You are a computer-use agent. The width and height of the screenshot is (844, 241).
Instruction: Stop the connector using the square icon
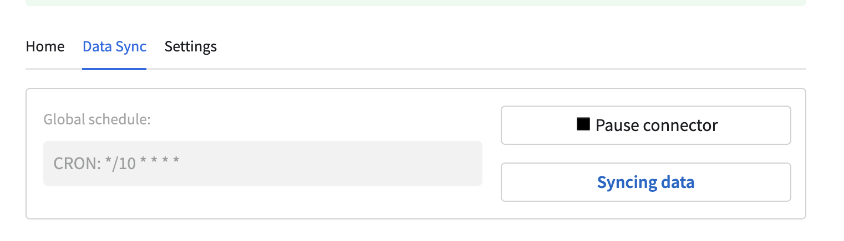tap(583, 124)
